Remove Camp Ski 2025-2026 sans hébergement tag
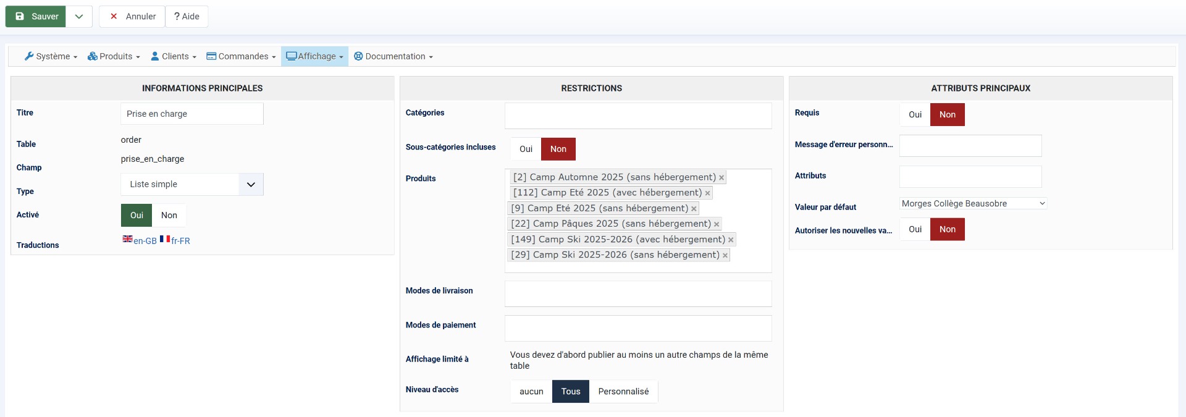The height and width of the screenshot is (417, 1186). [725, 255]
